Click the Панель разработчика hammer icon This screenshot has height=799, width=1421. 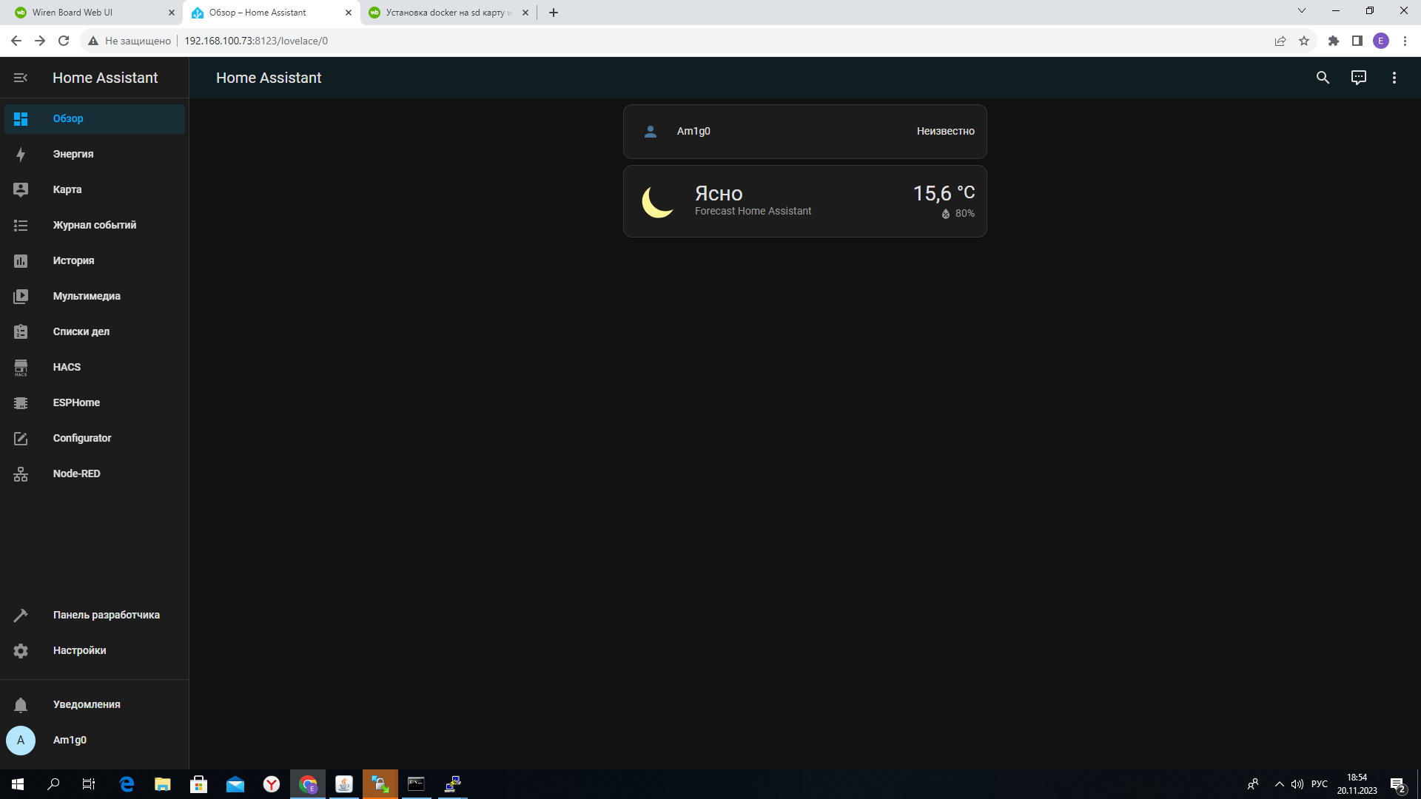click(x=21, y=615)
